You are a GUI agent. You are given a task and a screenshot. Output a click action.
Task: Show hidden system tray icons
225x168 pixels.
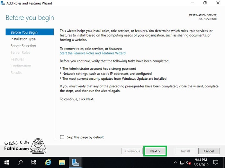click(x=175, y=162)
